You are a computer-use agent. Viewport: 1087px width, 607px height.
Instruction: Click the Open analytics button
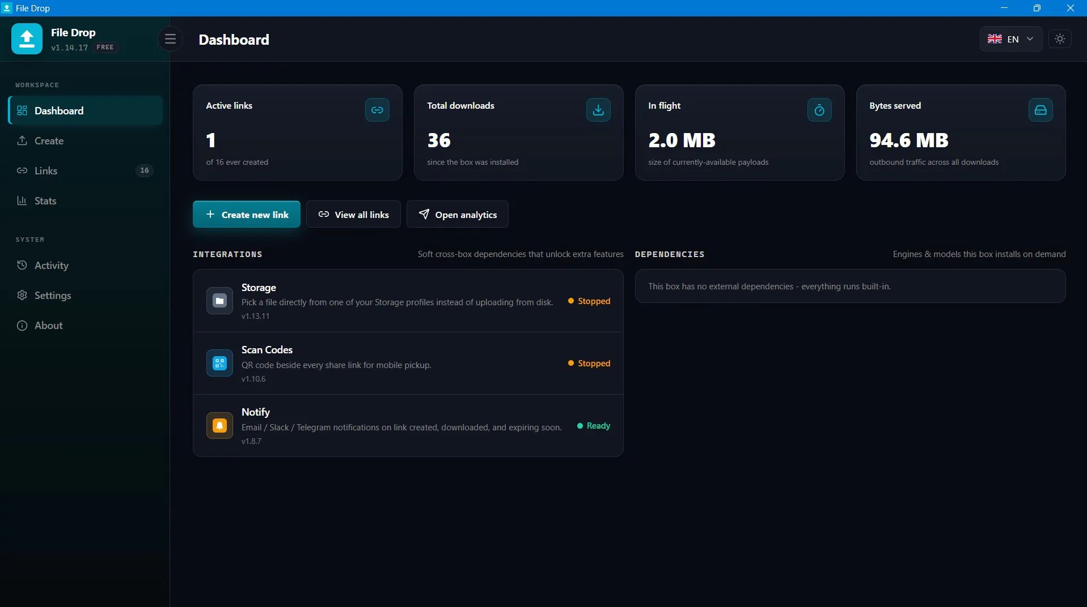pyautogui.click(x=458, y=214)
